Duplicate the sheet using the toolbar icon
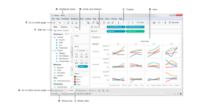207x105 pixels. click(x=93, y=23)
